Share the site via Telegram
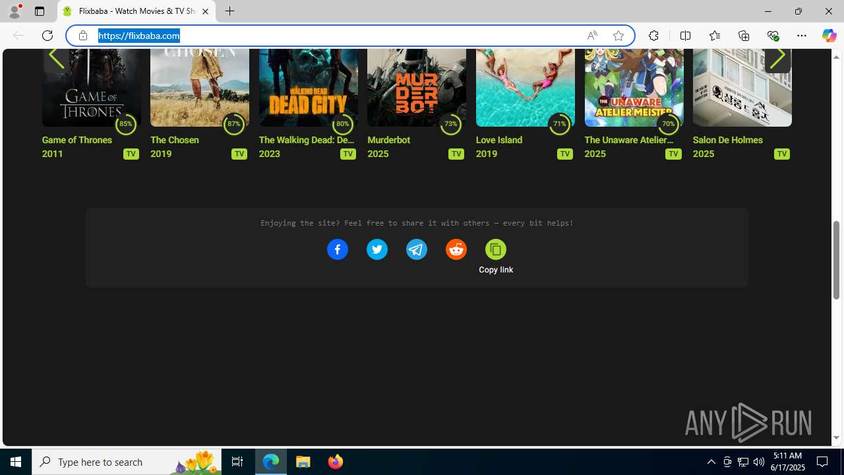Viewport: 844px width, 475px height. pyautogui.click(x=417, y=249)
